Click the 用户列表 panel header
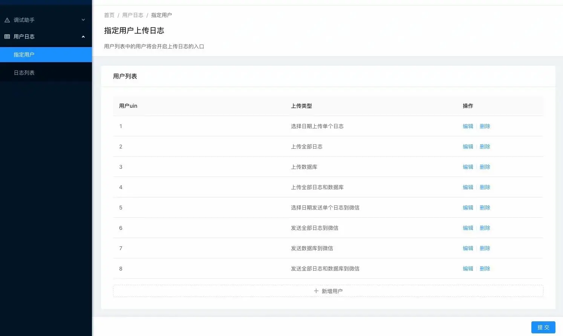The width and height of the screenshot is (563, 336). tap(125, 76)
